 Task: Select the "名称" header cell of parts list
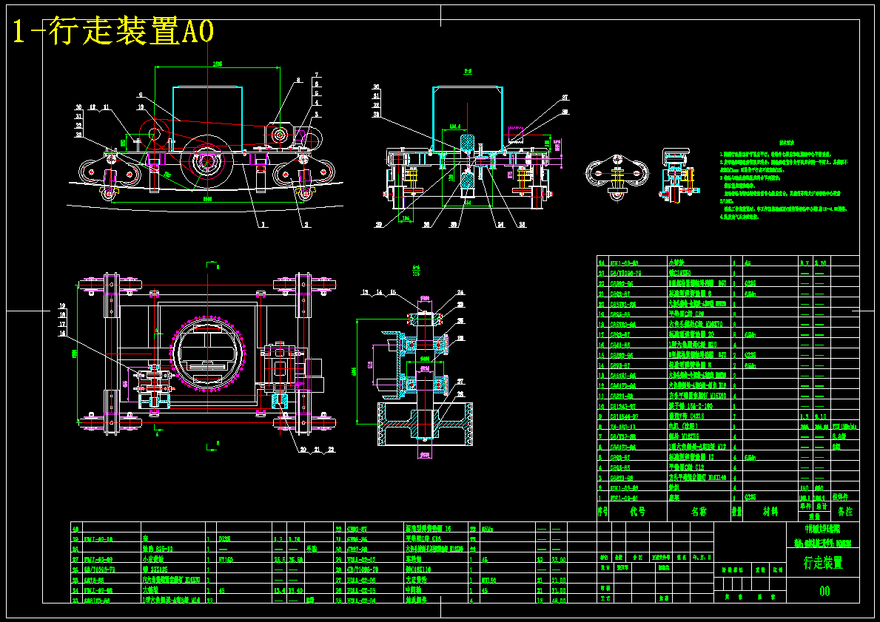[x=699, y=512]
